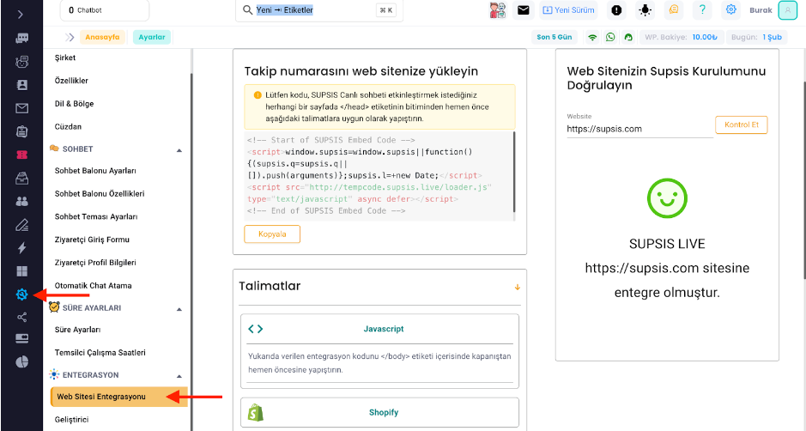
Task: Expand the Shopify instructions
Action: click(380, 412)
